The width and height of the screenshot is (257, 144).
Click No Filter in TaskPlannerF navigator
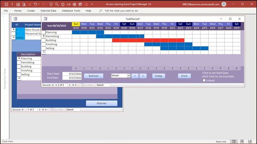coord(88,85)
